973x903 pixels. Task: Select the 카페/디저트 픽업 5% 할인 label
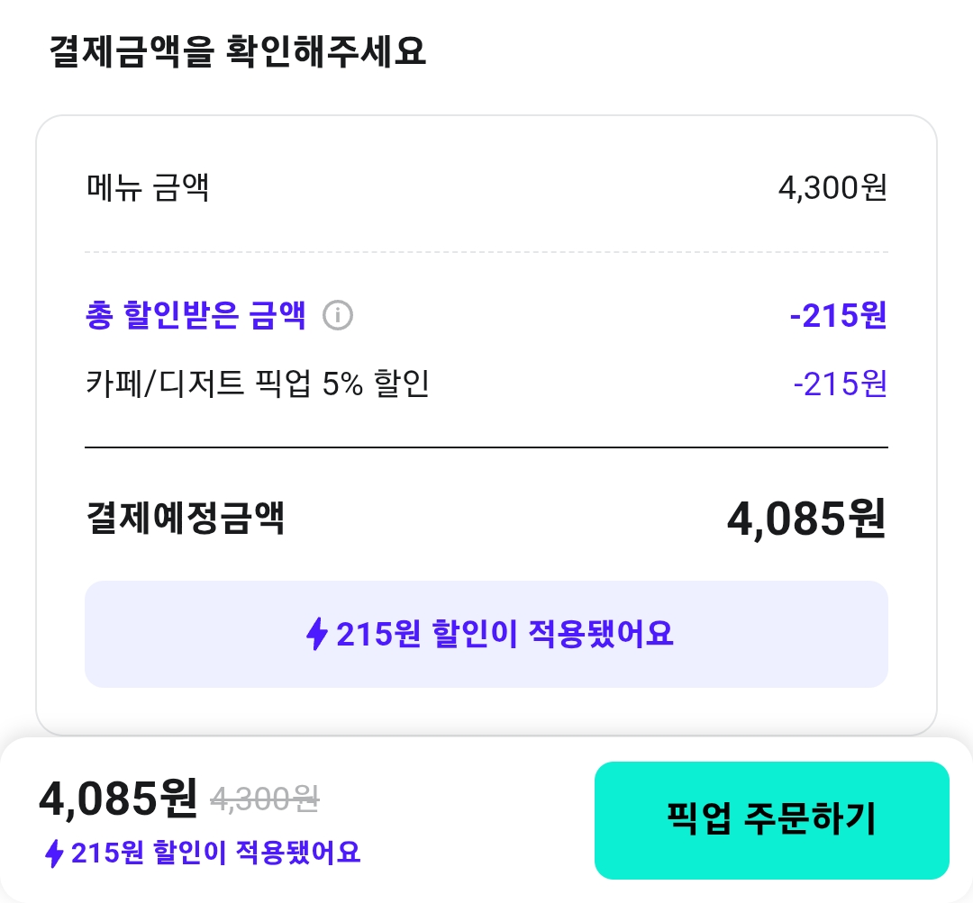[257, 384]
